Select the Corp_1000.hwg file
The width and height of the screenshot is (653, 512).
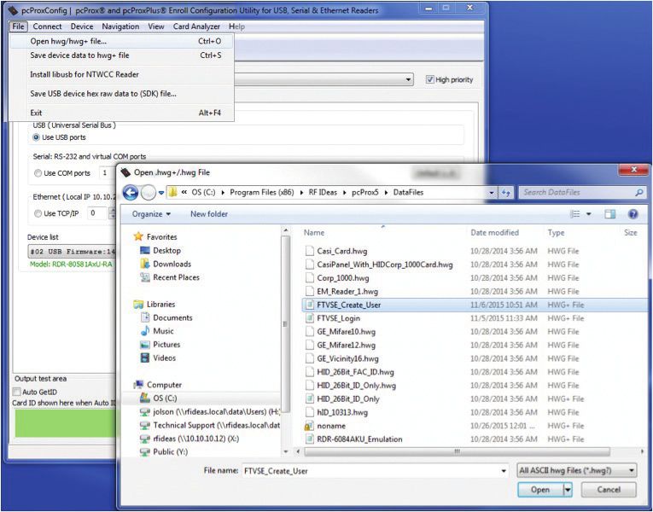point(343,277)
